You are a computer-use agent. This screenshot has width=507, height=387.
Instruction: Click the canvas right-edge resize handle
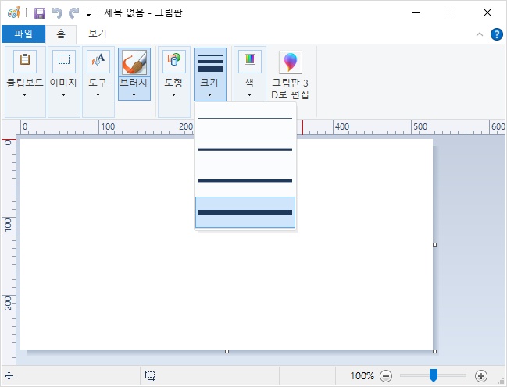pyautogui.click(x=434, y=244)
